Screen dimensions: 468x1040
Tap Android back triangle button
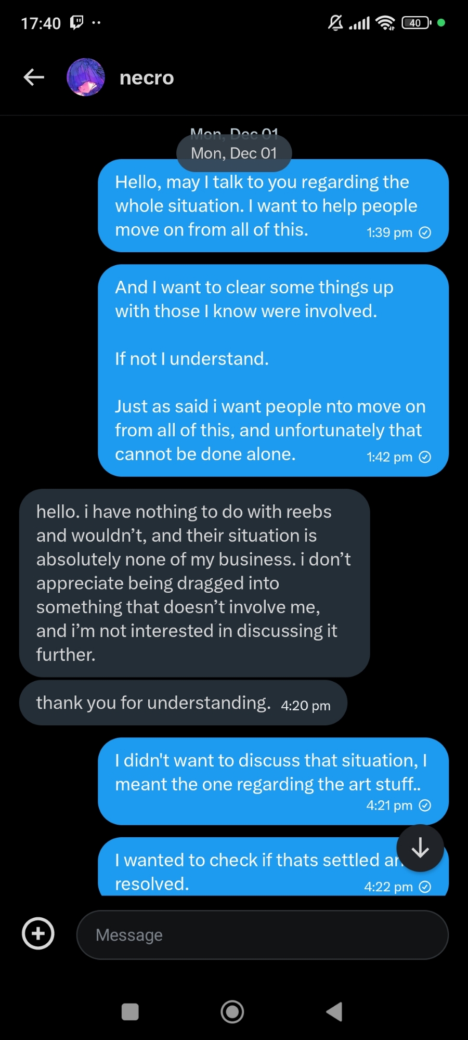(x=334, y=1012)
